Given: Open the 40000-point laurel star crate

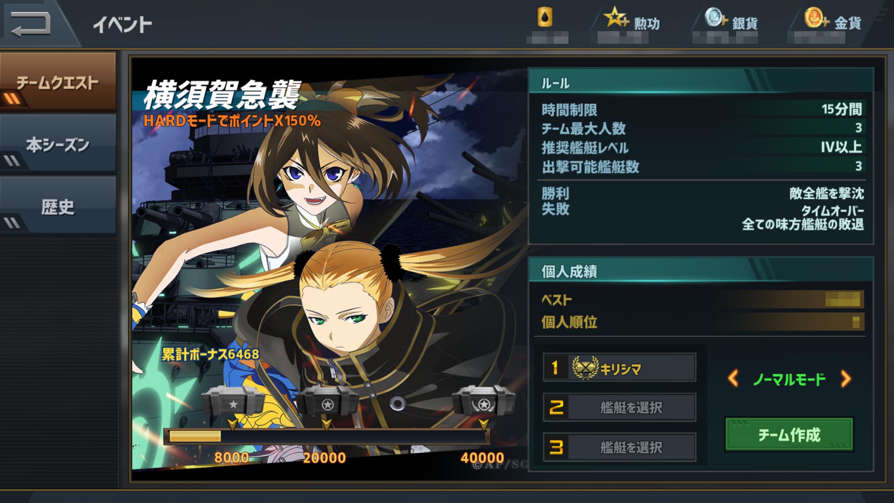Looking at the screenshot, I should click(483, 401).
